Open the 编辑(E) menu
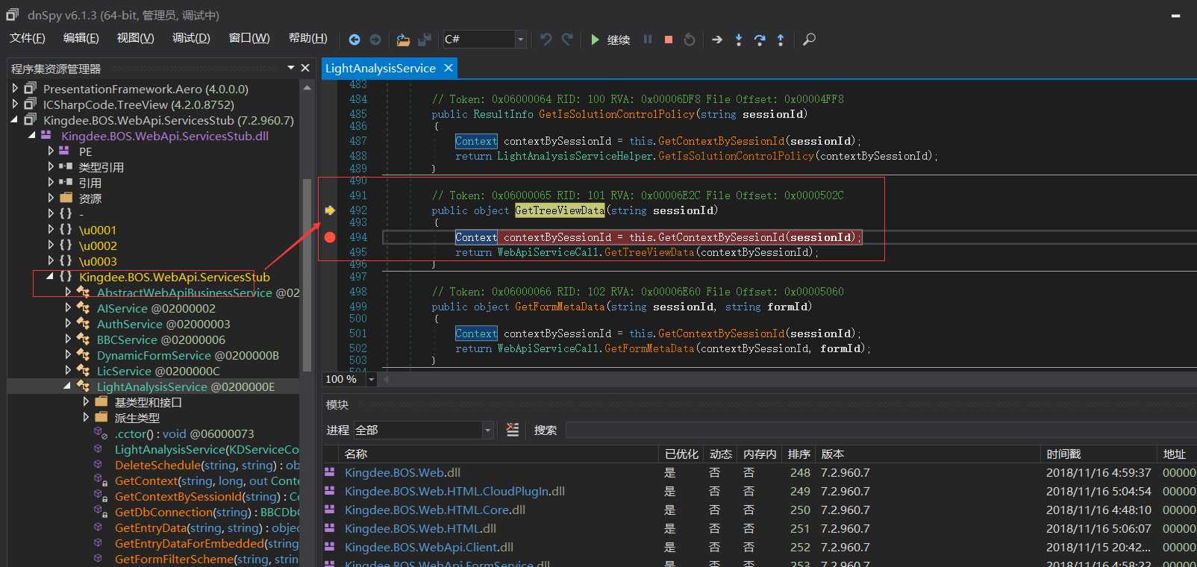The image size is (1197, 567). click(81, 38)
